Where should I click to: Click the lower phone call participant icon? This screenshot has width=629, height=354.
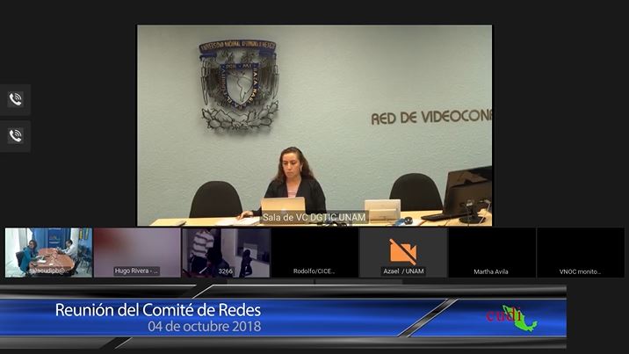coord(15,135)
